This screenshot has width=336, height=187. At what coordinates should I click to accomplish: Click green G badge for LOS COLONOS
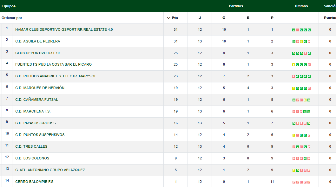[305, 158]
